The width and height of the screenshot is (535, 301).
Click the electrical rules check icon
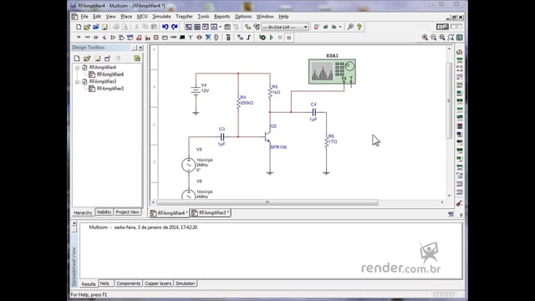(x=316, y=27)
